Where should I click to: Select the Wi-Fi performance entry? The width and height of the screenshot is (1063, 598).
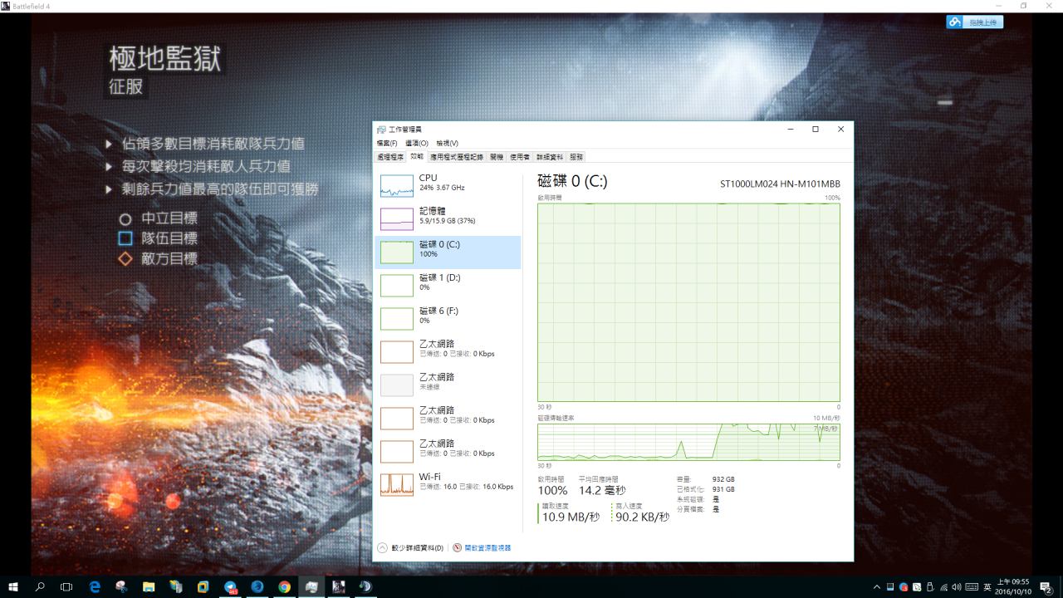[448, 485]
